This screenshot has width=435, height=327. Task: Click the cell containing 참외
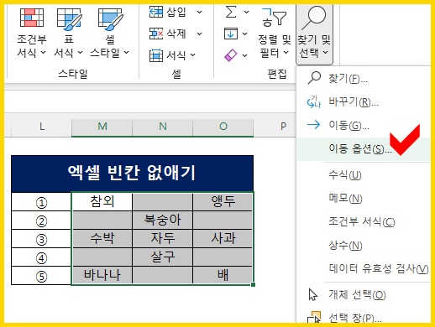pyautogui.click(x=102, y=201)
